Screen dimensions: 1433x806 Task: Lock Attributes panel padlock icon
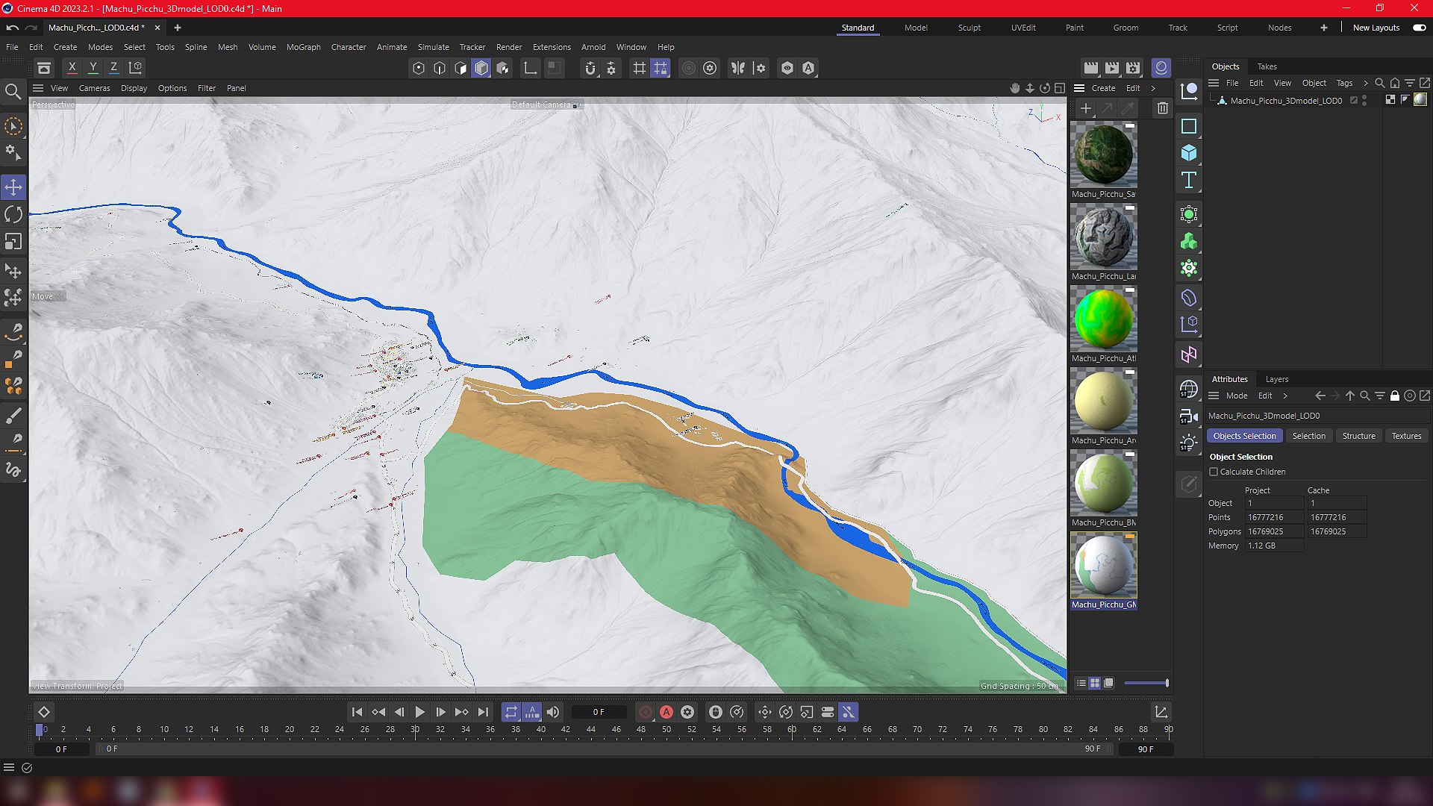point(1394,396)
